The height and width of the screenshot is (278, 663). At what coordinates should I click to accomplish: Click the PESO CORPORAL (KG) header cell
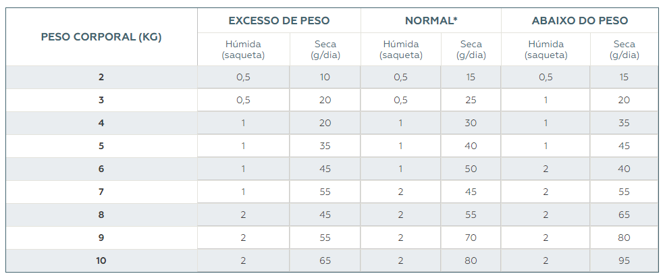click(x=101, y=36)
